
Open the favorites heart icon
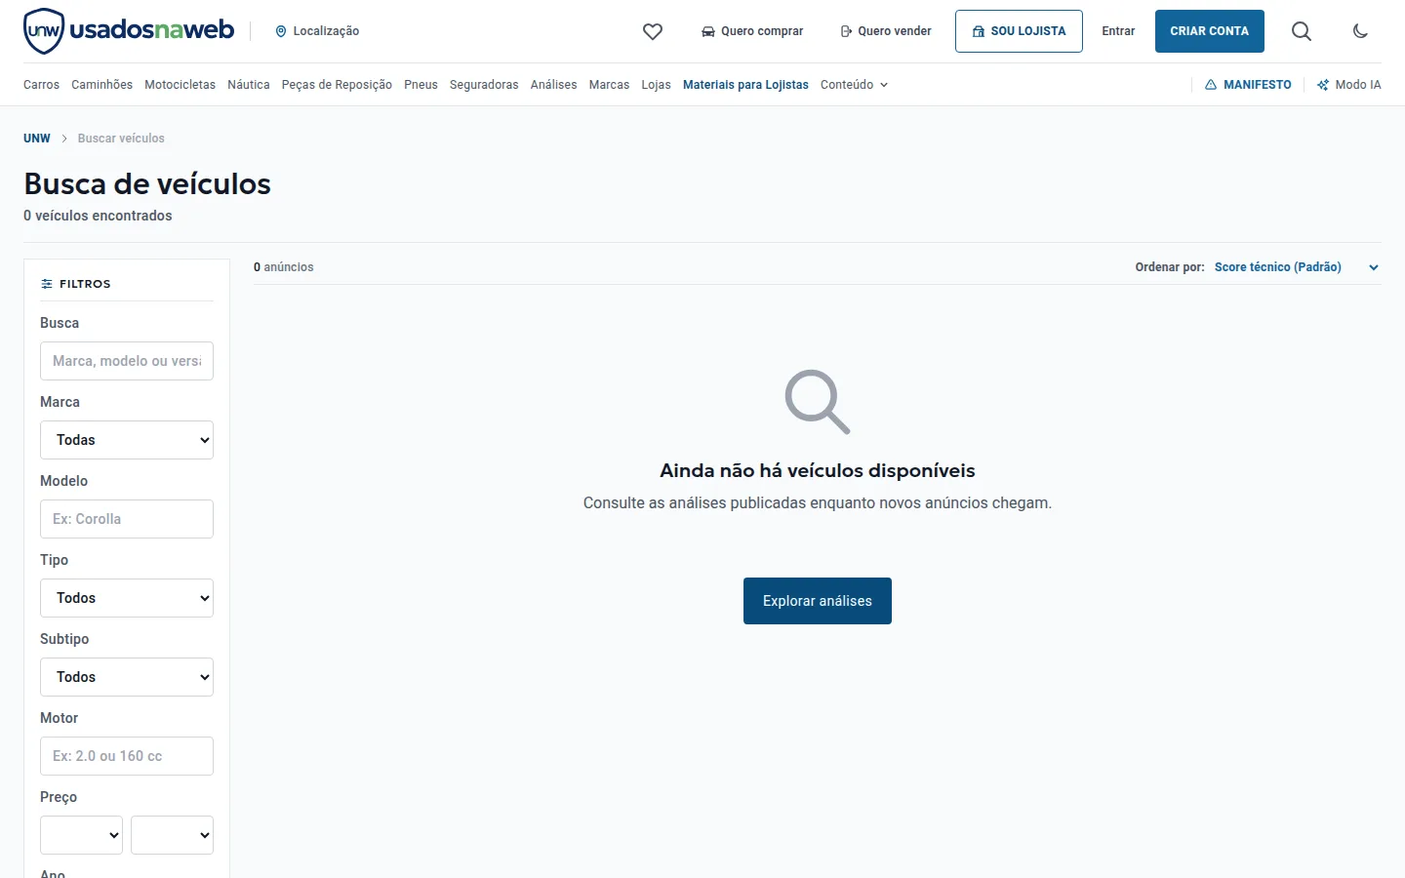coord(653,31)
